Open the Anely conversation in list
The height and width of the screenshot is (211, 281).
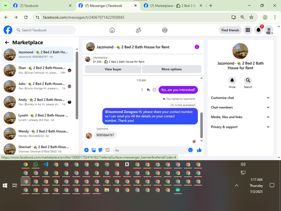point(38,102)
